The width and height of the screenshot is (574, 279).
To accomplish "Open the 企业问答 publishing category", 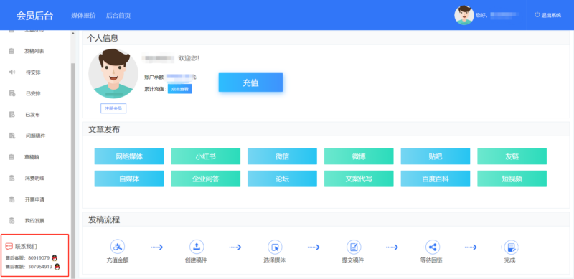I will coord(205,179).
